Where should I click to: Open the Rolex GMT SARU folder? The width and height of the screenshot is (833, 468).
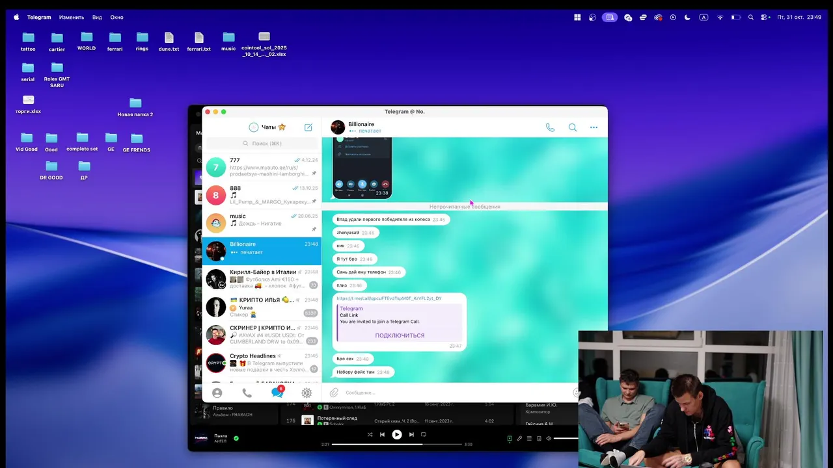(57, 75)
